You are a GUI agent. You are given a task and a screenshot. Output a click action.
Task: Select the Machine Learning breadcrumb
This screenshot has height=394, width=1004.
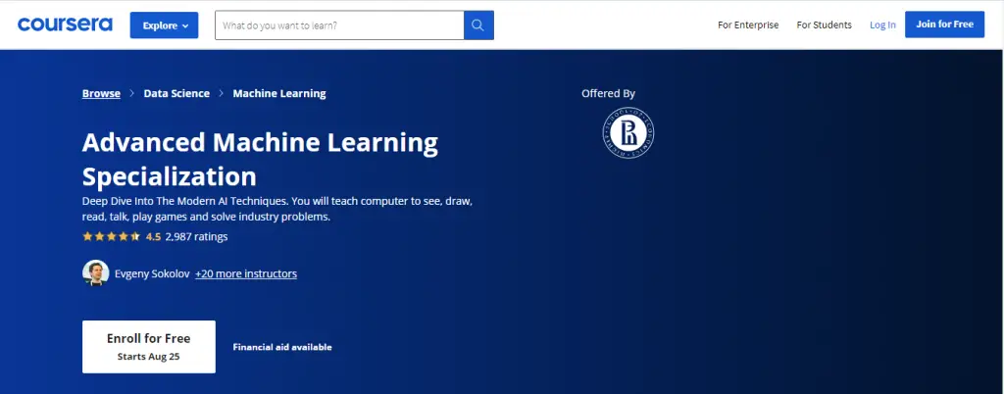pyautogui.click(x=279, y=93)
